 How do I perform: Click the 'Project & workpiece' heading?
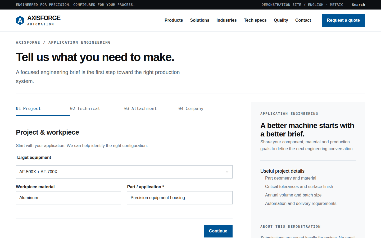click(47, 132)
